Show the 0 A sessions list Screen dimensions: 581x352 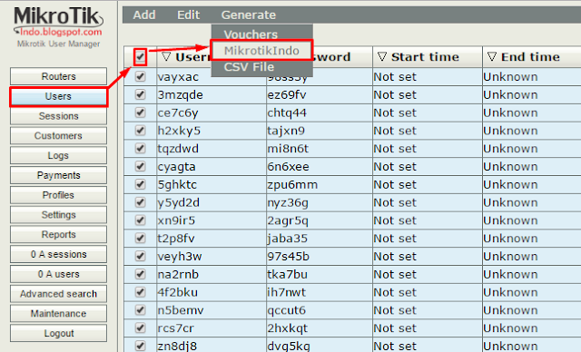[58, 254]
